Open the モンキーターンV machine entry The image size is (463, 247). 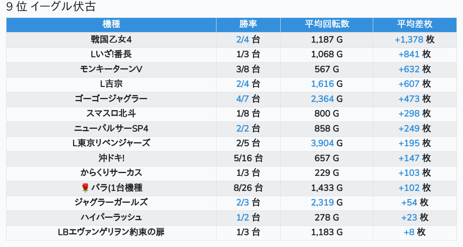pyautogui.click(x=111, y=69)
